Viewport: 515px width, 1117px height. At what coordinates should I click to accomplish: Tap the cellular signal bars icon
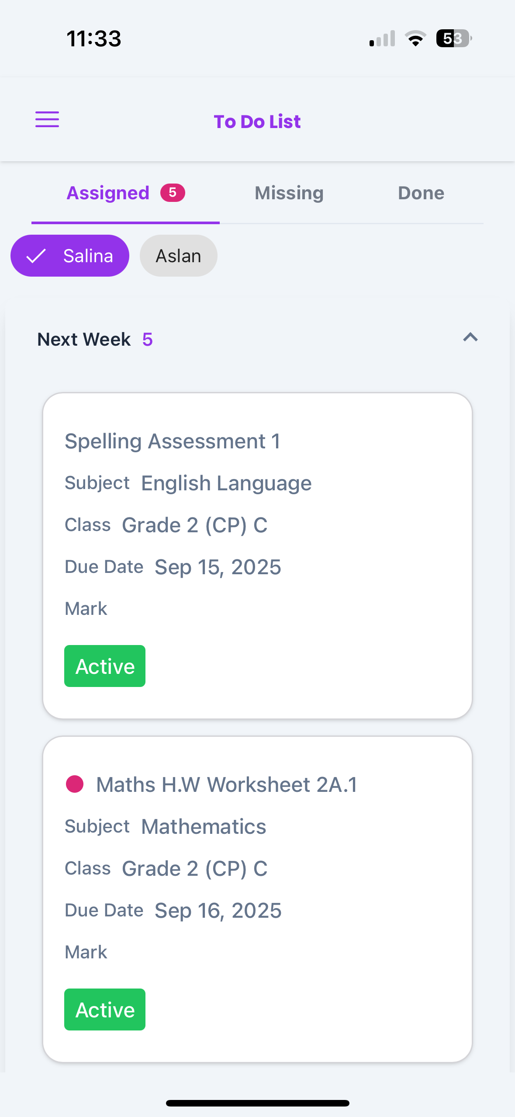point(382,38)
